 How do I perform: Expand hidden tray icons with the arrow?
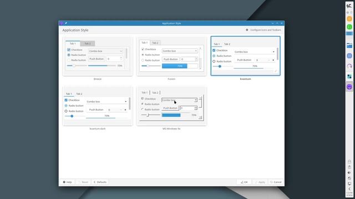349,188
